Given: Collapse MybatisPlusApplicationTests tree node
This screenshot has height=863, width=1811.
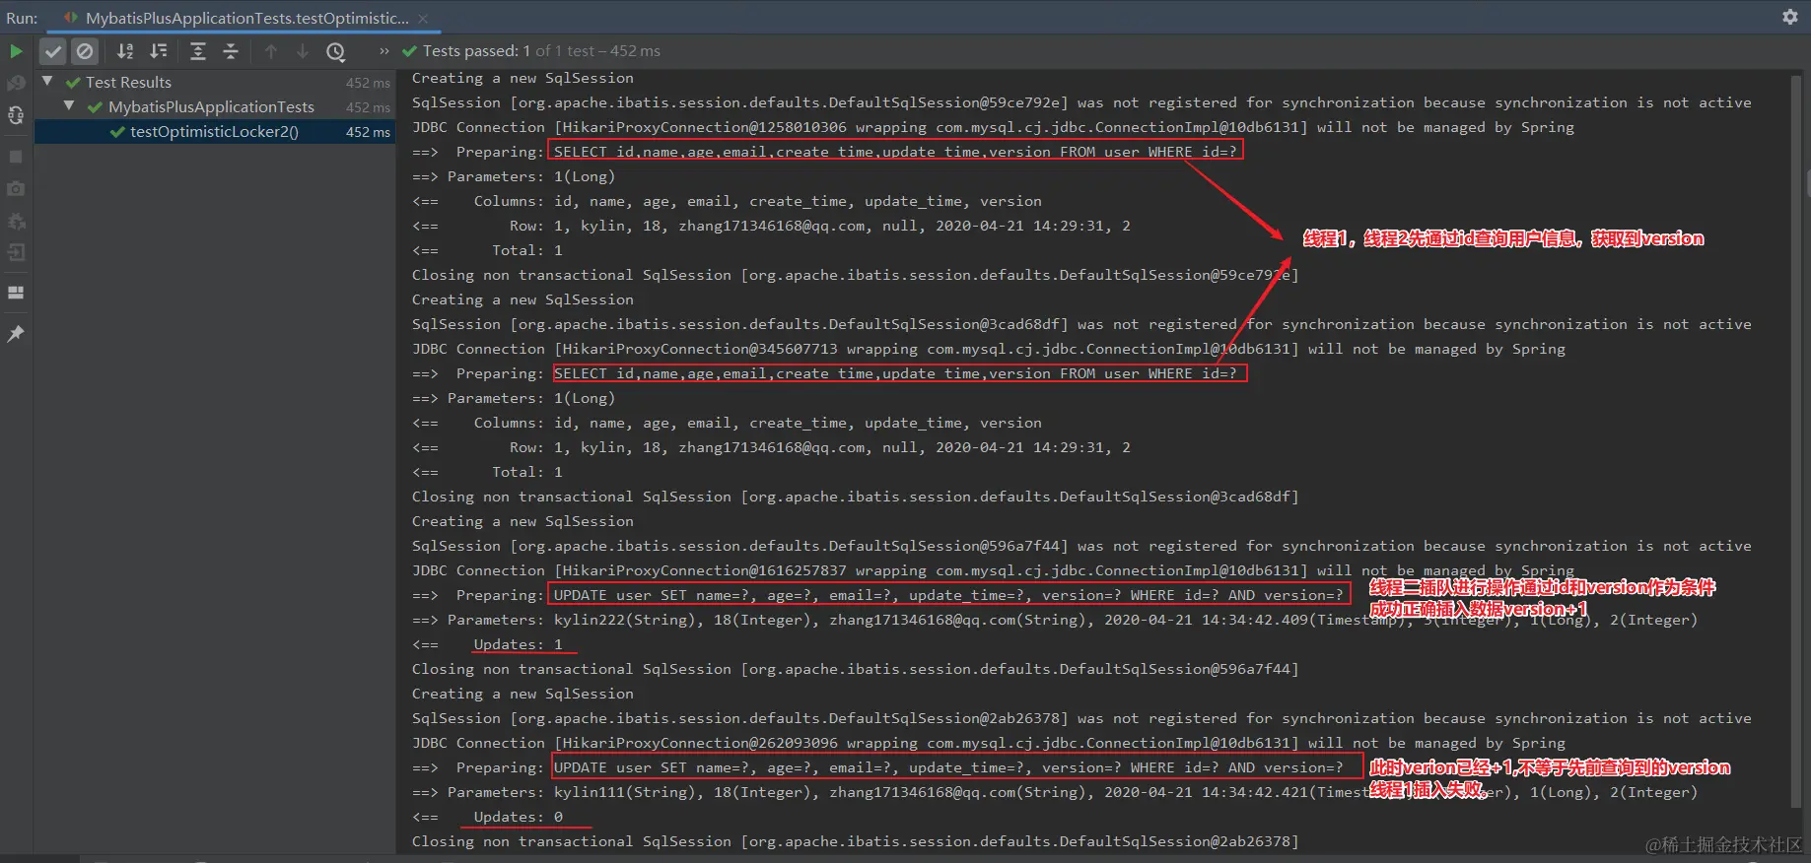Looking at the screenshot, I should click(69, 106).
